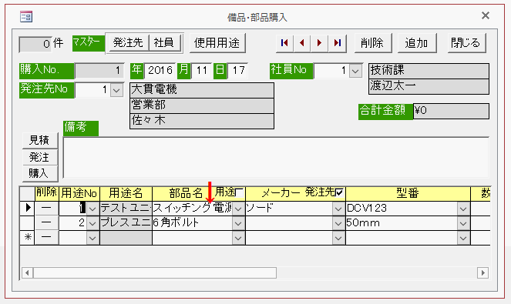The height and width of the screenshot is (304, 511).
Task: Click the 大貫電機 supplier name field
Action: 202,90
